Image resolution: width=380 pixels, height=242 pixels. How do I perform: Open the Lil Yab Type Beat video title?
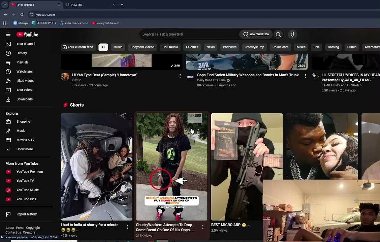105,75
